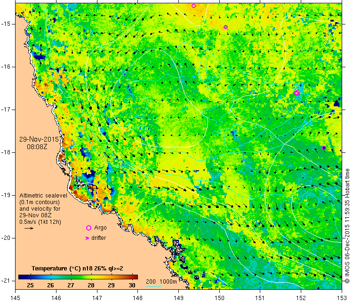Click the '200 1000m' depth legend text
353x301 pixels.
161,281
